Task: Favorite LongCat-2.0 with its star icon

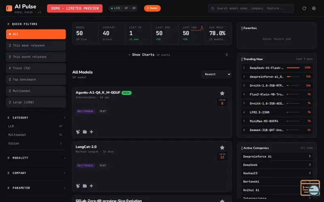Action: 222,147
